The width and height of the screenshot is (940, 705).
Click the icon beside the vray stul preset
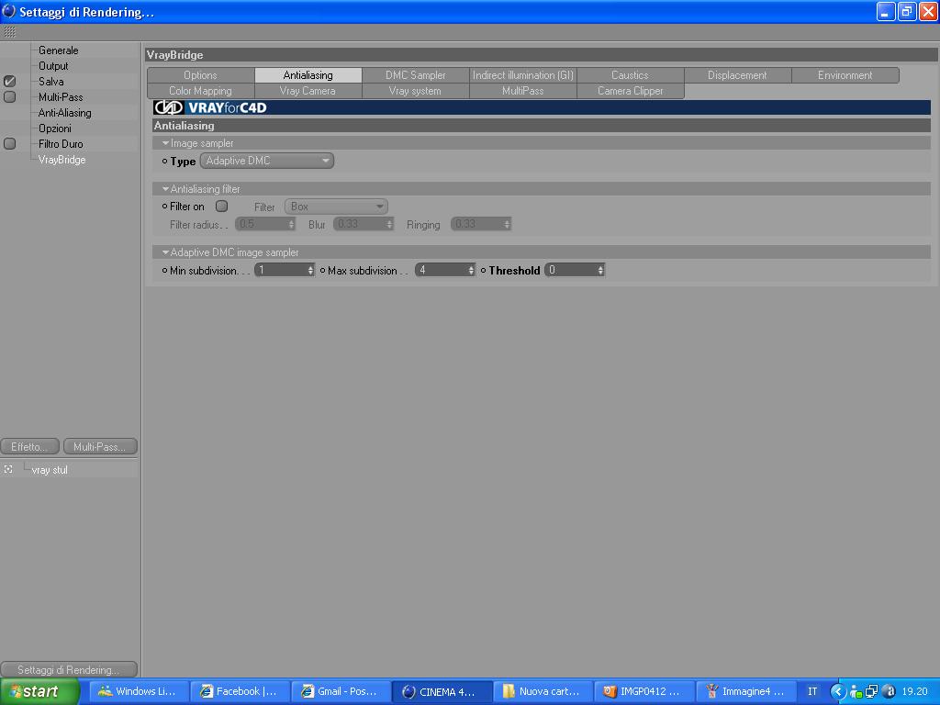click(x=8, y=469)
